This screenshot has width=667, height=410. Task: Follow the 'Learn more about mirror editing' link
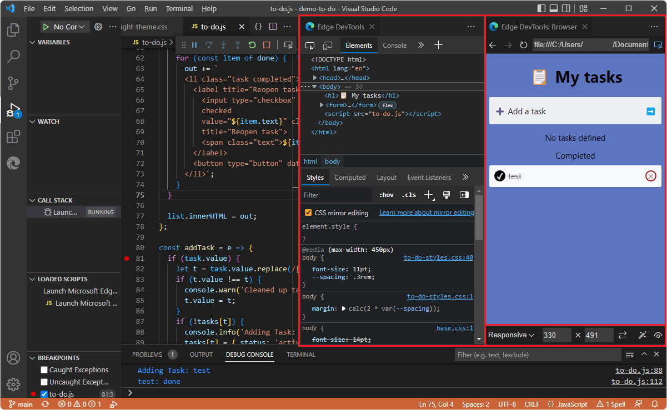[426, 212]
